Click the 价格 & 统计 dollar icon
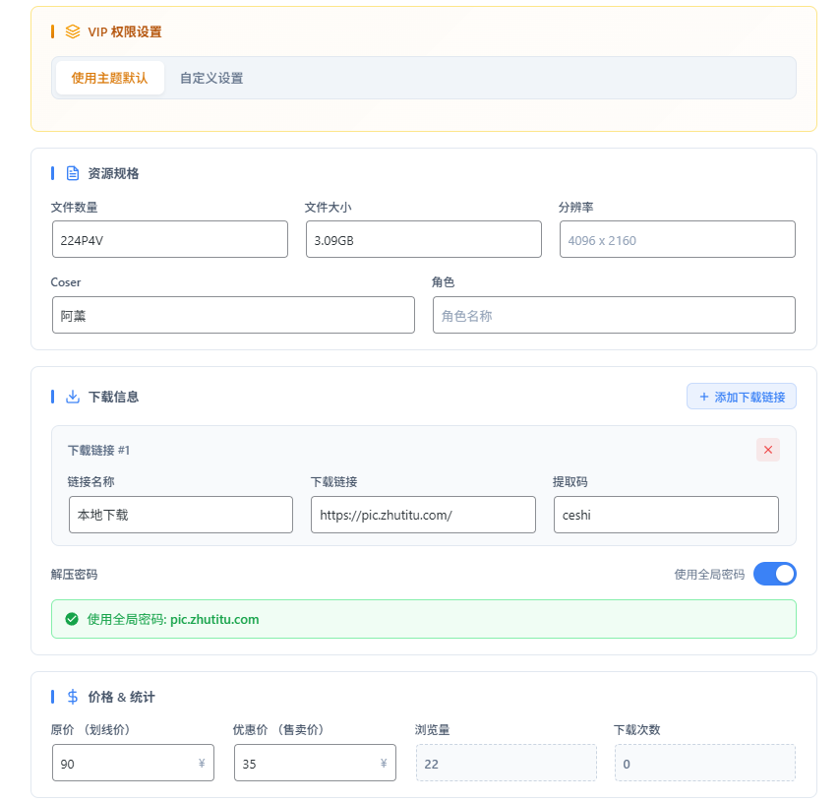 coord(73,697)
